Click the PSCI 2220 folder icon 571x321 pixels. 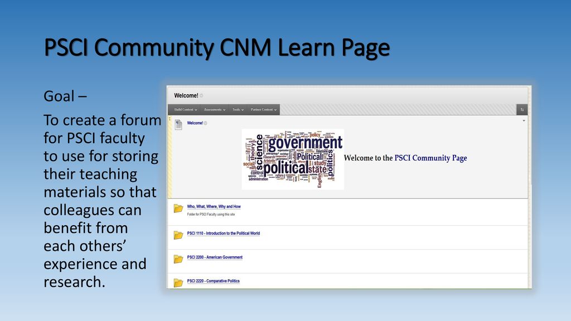[178, 283]
